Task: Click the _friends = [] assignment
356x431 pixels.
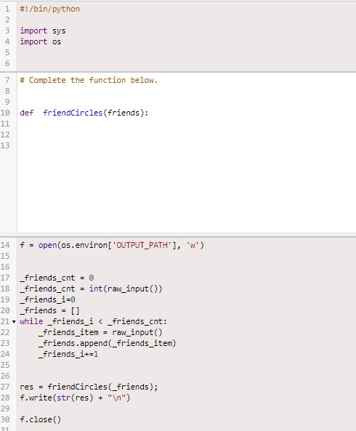Action: [x=49, y=310]
